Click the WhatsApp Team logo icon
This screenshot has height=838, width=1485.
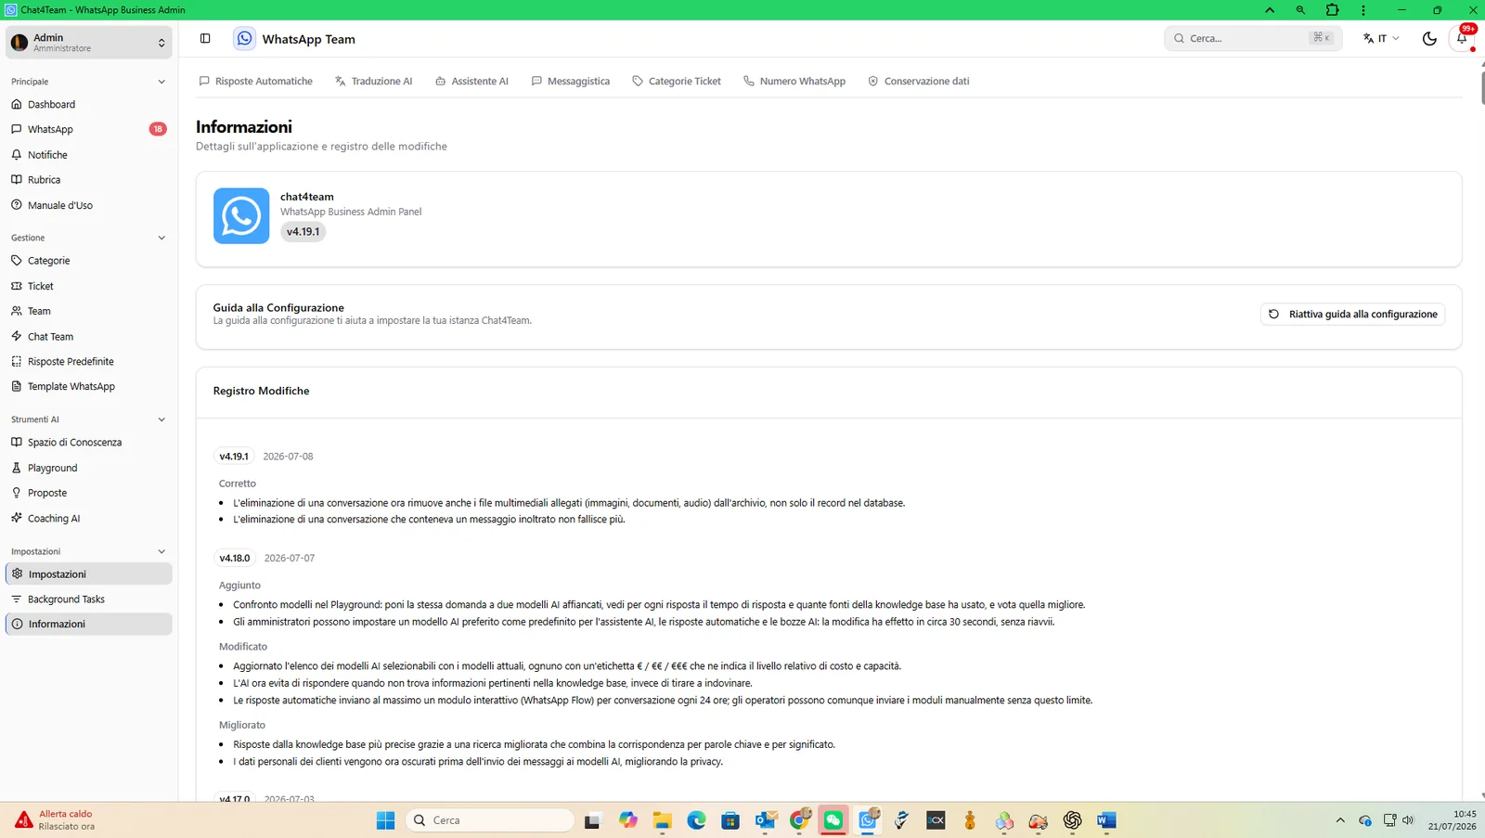pyautogui.click(x=244, y=38)
